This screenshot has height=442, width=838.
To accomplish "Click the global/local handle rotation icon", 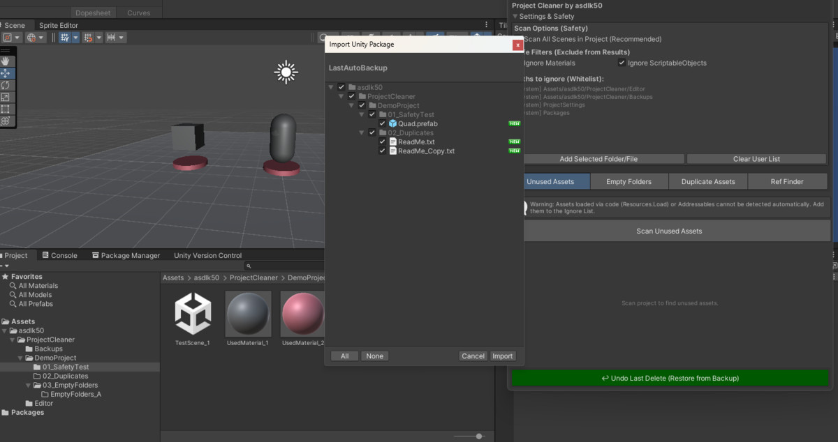I will pyautogui.click(x=31, y=38).
